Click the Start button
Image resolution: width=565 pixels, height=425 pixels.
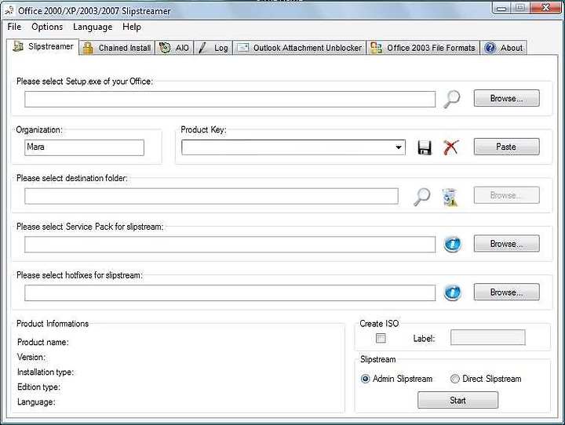[x=457, y=401]
